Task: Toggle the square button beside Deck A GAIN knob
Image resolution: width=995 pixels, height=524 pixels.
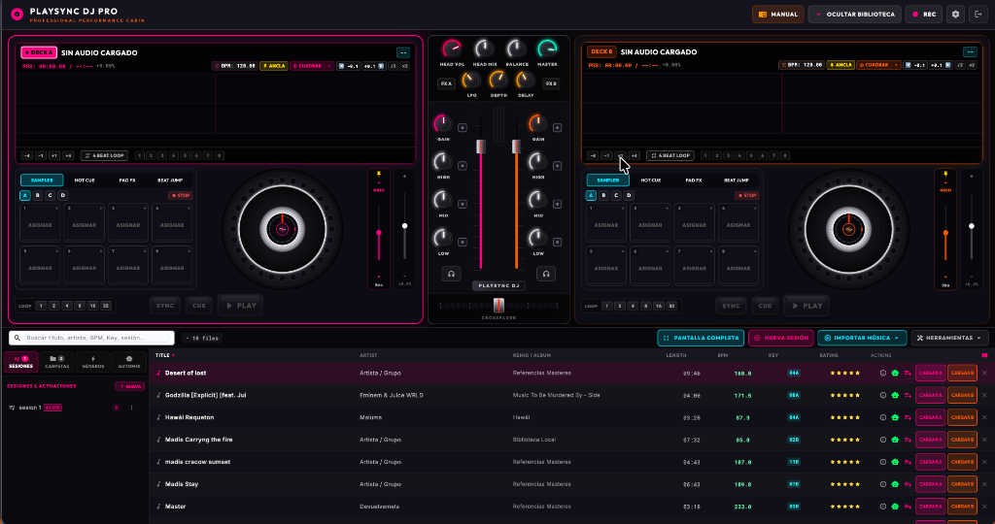Action: [x=463, y=127]
